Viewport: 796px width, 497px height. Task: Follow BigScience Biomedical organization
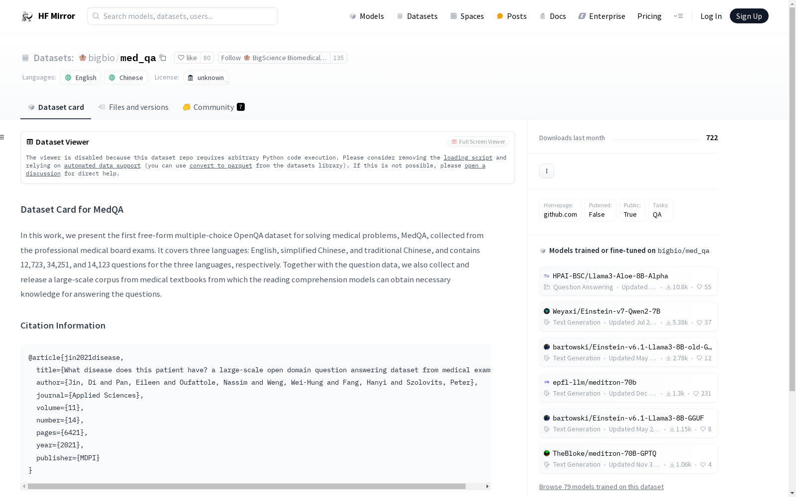274,58
